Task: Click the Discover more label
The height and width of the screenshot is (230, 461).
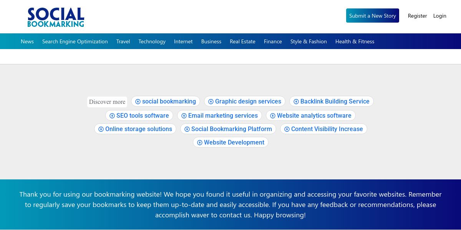Action: pyautogui.click(x=107, y=102)
